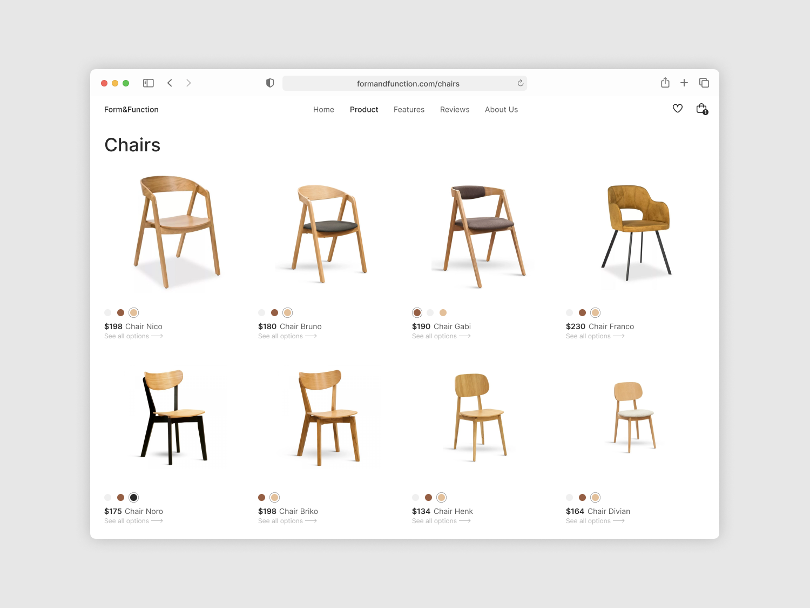
Task: Click the "Chairs" page heading
Action: 132,145
